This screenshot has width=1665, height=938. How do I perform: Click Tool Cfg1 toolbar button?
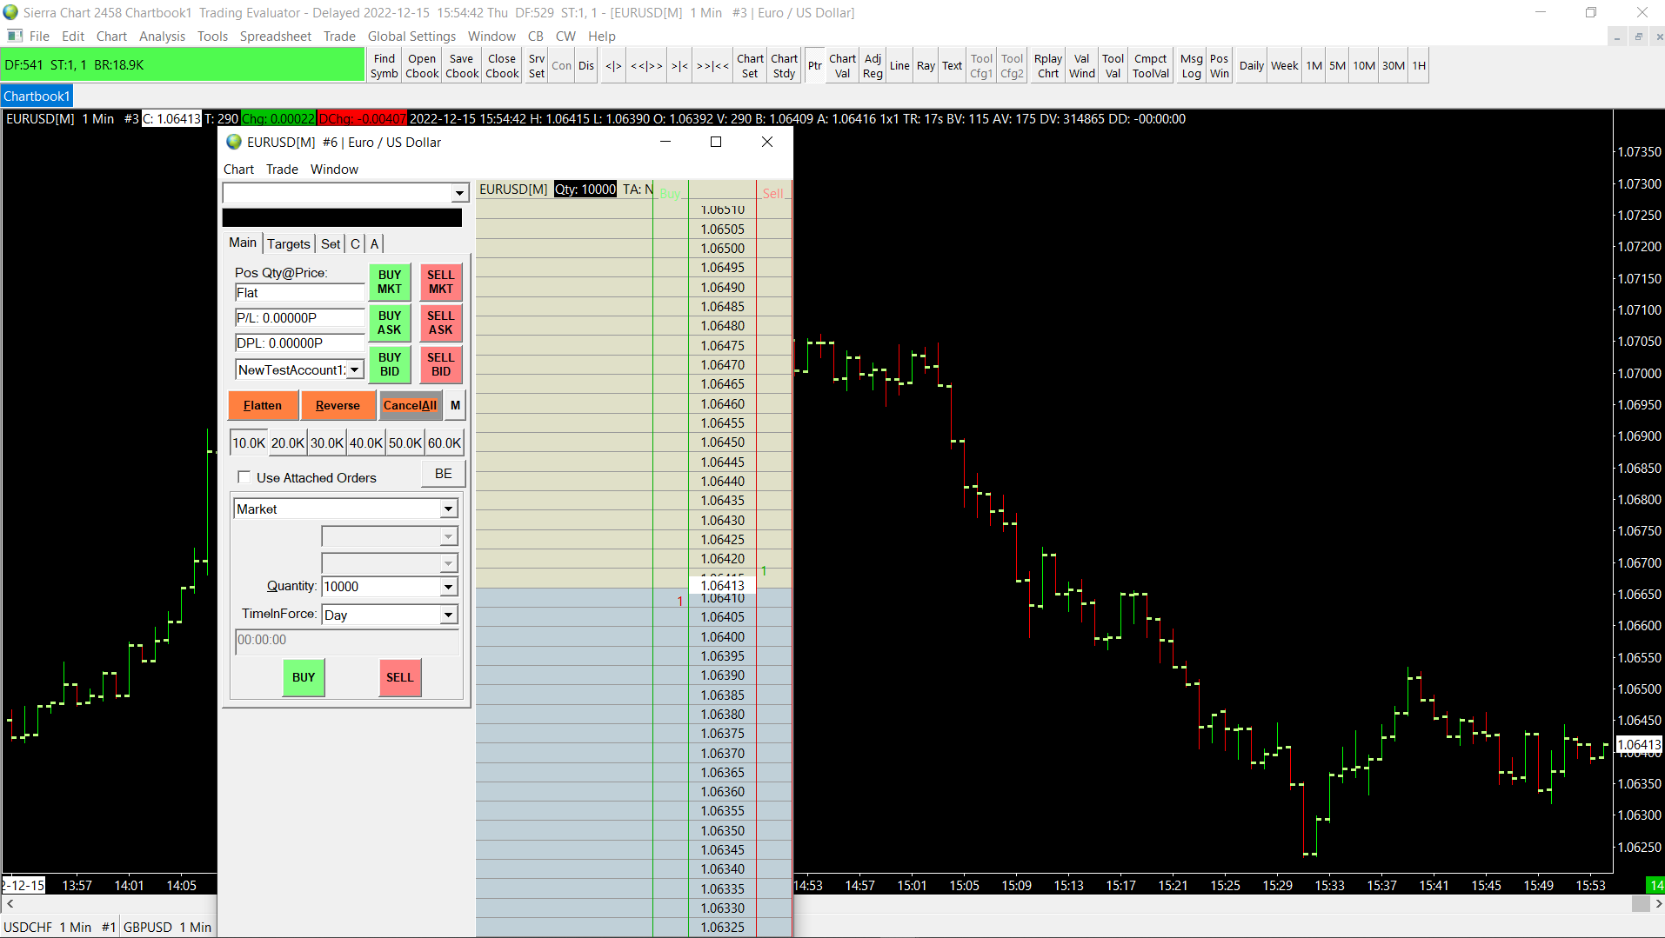(981, 66)
